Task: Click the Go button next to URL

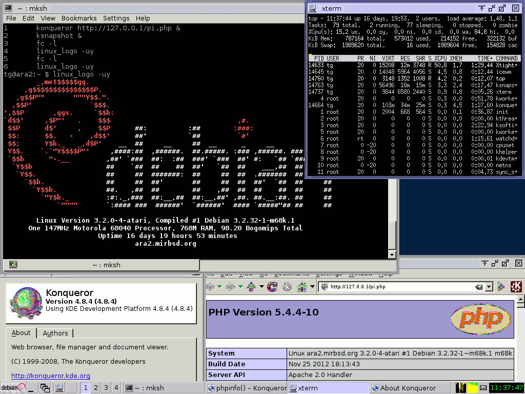Action: point(501,287)
